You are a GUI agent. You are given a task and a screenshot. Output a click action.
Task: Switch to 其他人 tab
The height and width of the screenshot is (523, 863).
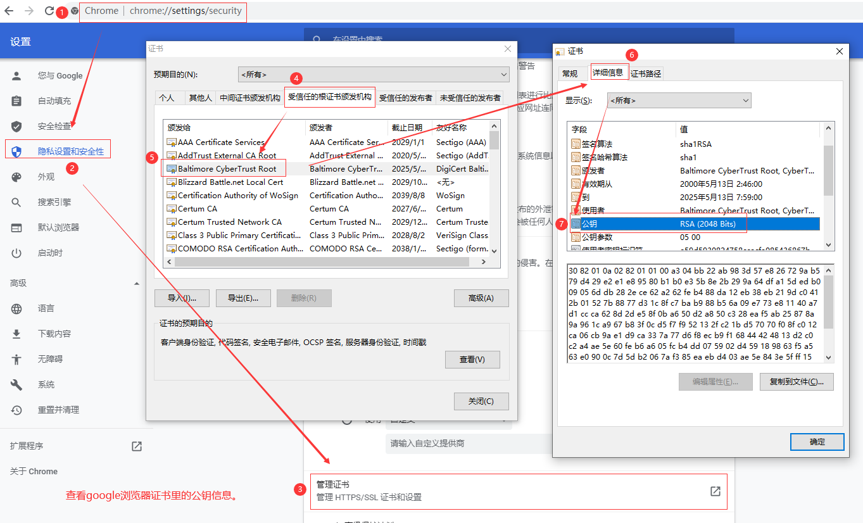[200, 98]
